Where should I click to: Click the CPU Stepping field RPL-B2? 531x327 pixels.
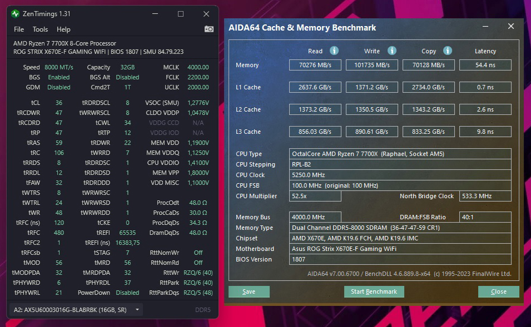pyautogui.click(x=400, y=164)
